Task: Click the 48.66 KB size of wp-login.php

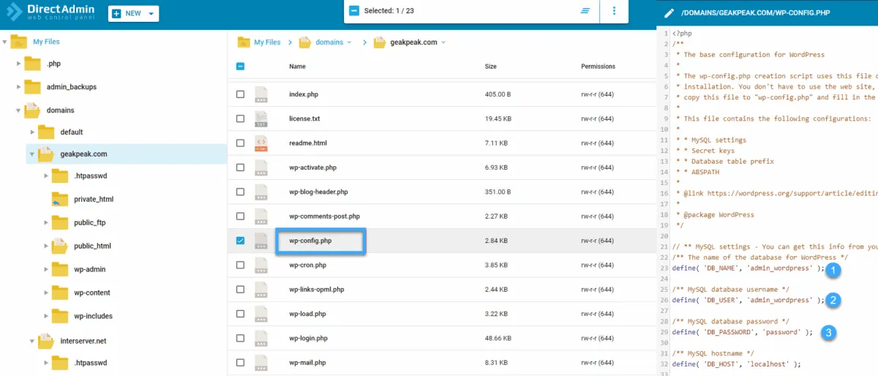Action: point(498,338)
